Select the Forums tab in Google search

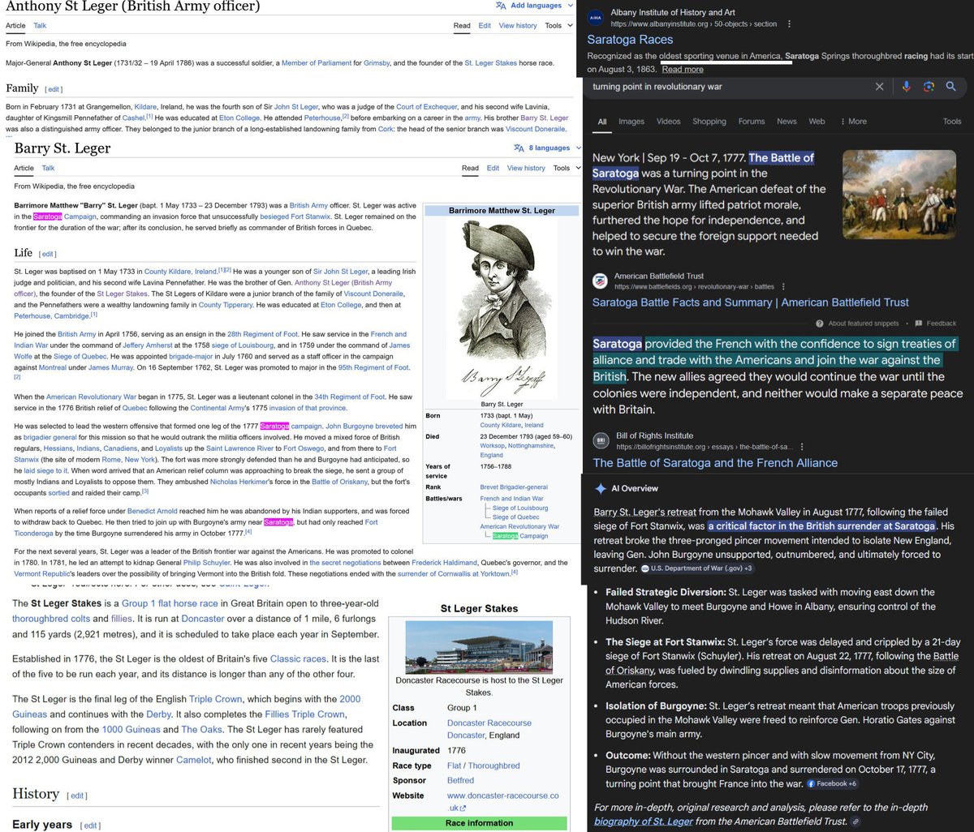752,122
